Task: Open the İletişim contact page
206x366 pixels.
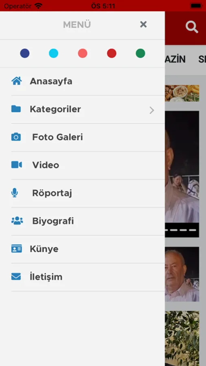Action: click(x=88, y=277)
